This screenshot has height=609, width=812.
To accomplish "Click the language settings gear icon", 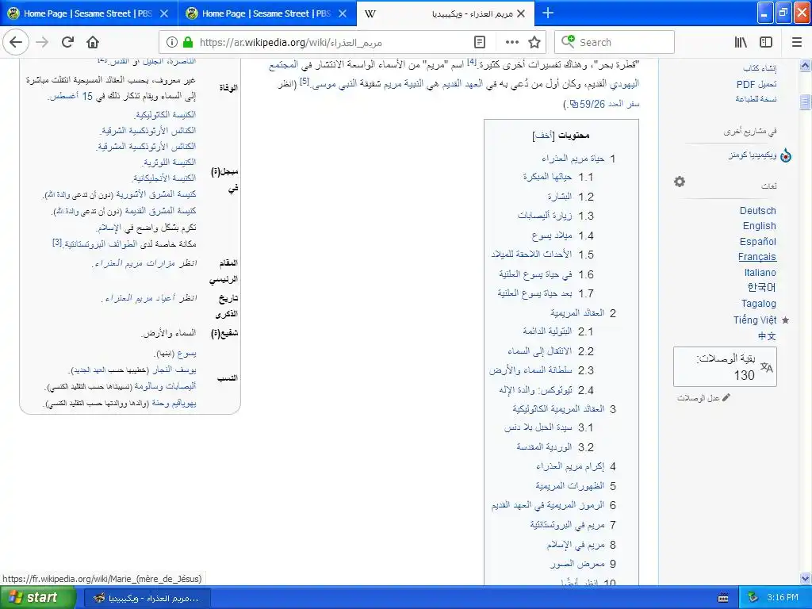I will [x=680, y=182].
